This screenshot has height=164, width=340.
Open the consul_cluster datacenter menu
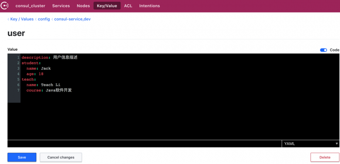point(30,6)
